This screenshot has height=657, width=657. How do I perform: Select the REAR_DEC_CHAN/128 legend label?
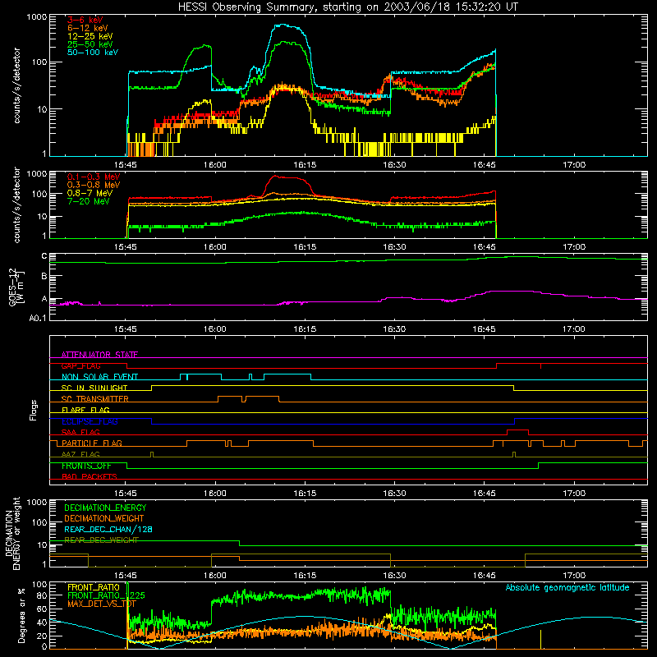point(108,529)
